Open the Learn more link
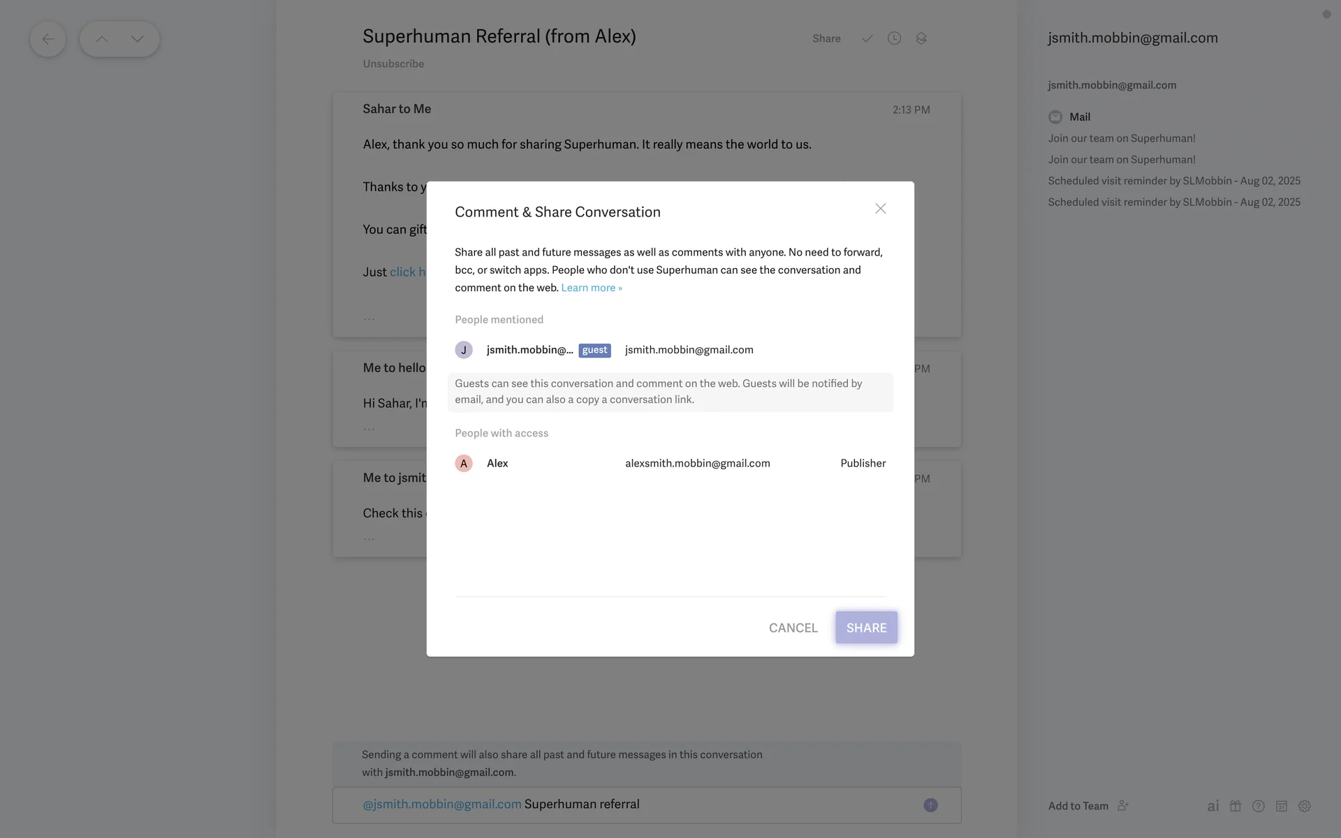The image size is (1341, 838). point(591,288)
